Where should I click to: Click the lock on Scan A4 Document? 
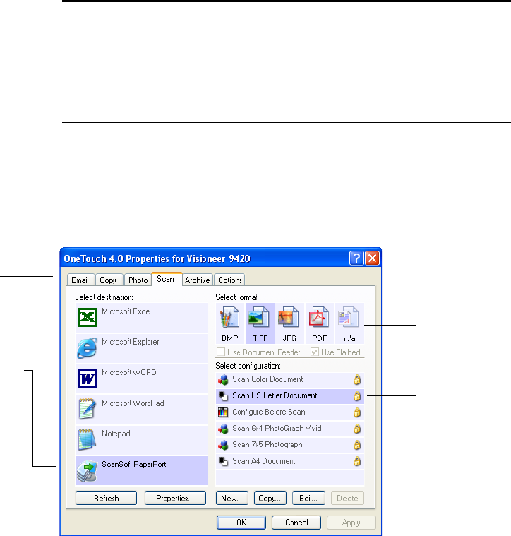tap(357, 461)
